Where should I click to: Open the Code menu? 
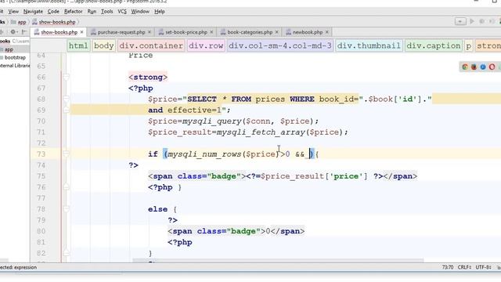[53, 12]
